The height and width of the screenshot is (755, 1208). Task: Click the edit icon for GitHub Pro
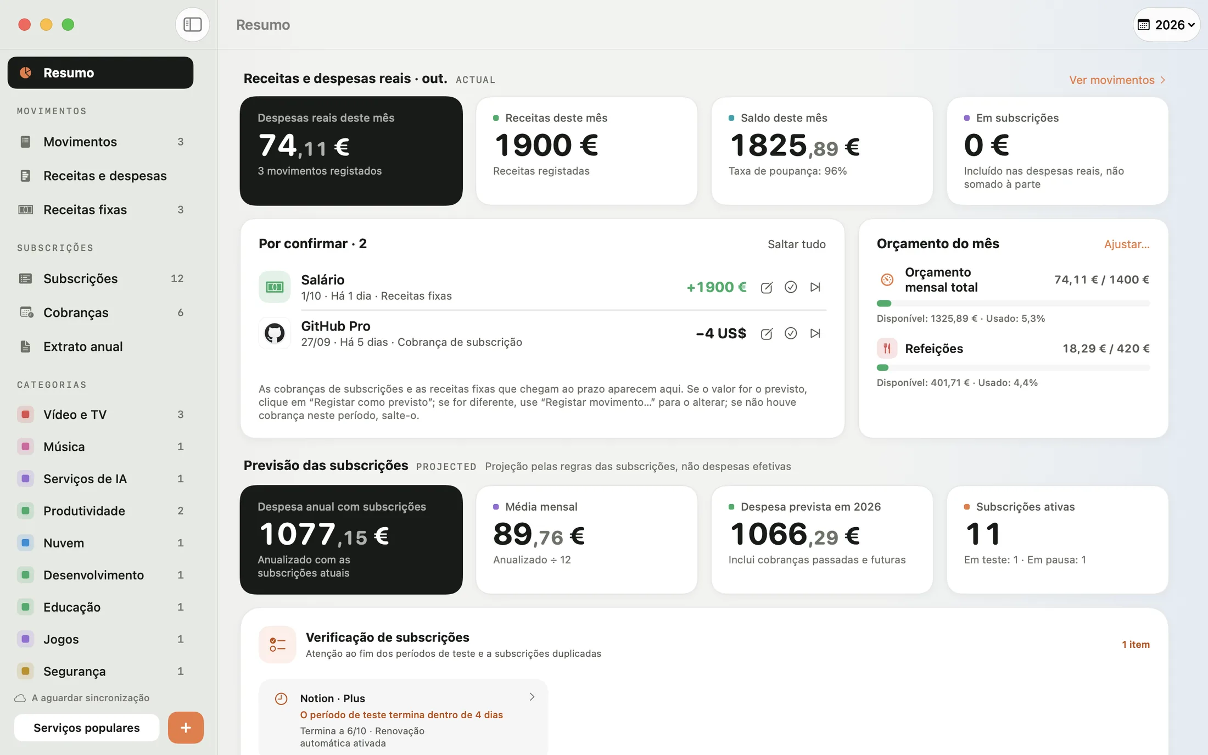click(767, 333)
